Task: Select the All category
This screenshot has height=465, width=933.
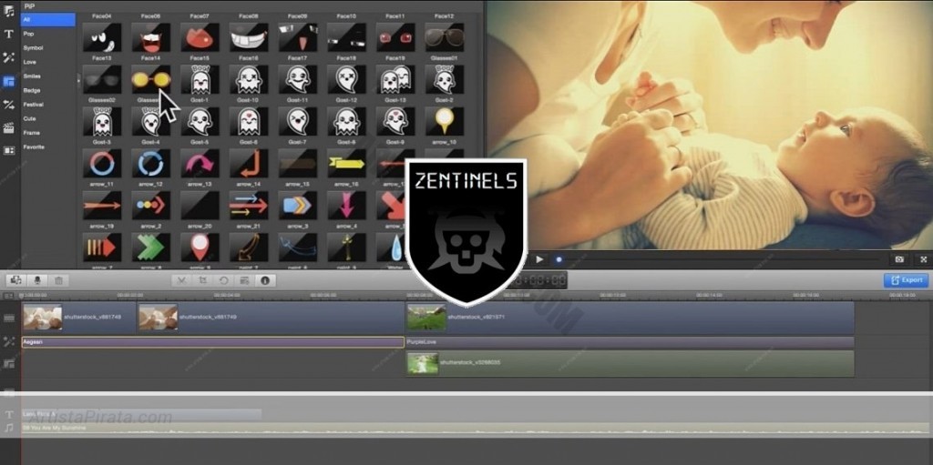Action: (x=47, y=20)
